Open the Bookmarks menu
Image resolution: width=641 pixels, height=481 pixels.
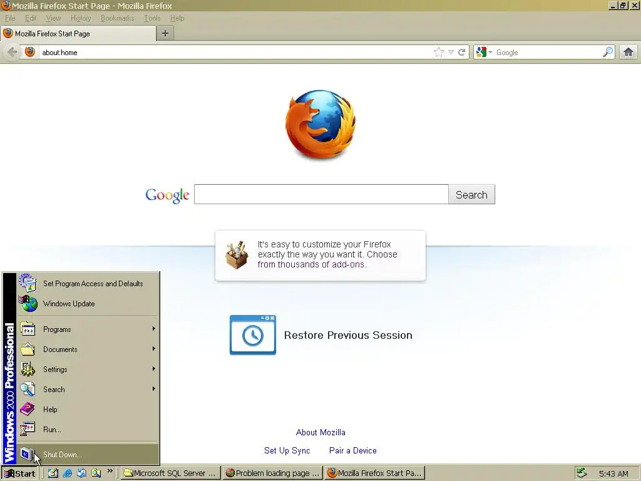tap(117, 18)
